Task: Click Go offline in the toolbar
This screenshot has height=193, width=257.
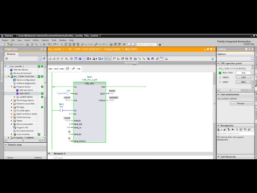Action: pyautogui.click(x=101, y=44)
